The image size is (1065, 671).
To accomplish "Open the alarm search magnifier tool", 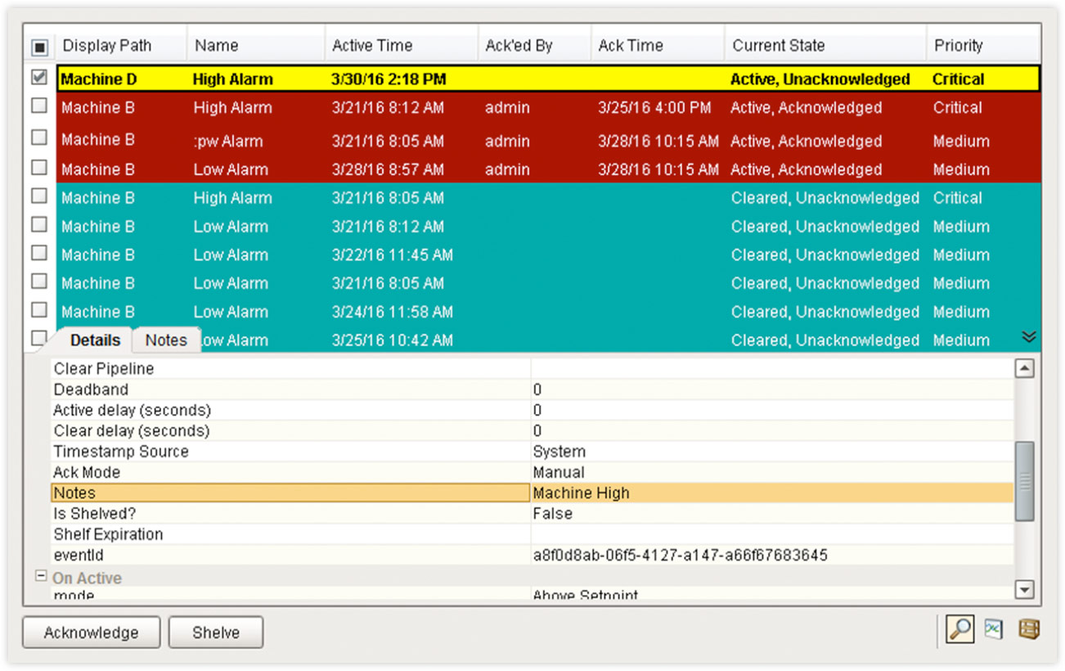I will (x=959, y=630).
